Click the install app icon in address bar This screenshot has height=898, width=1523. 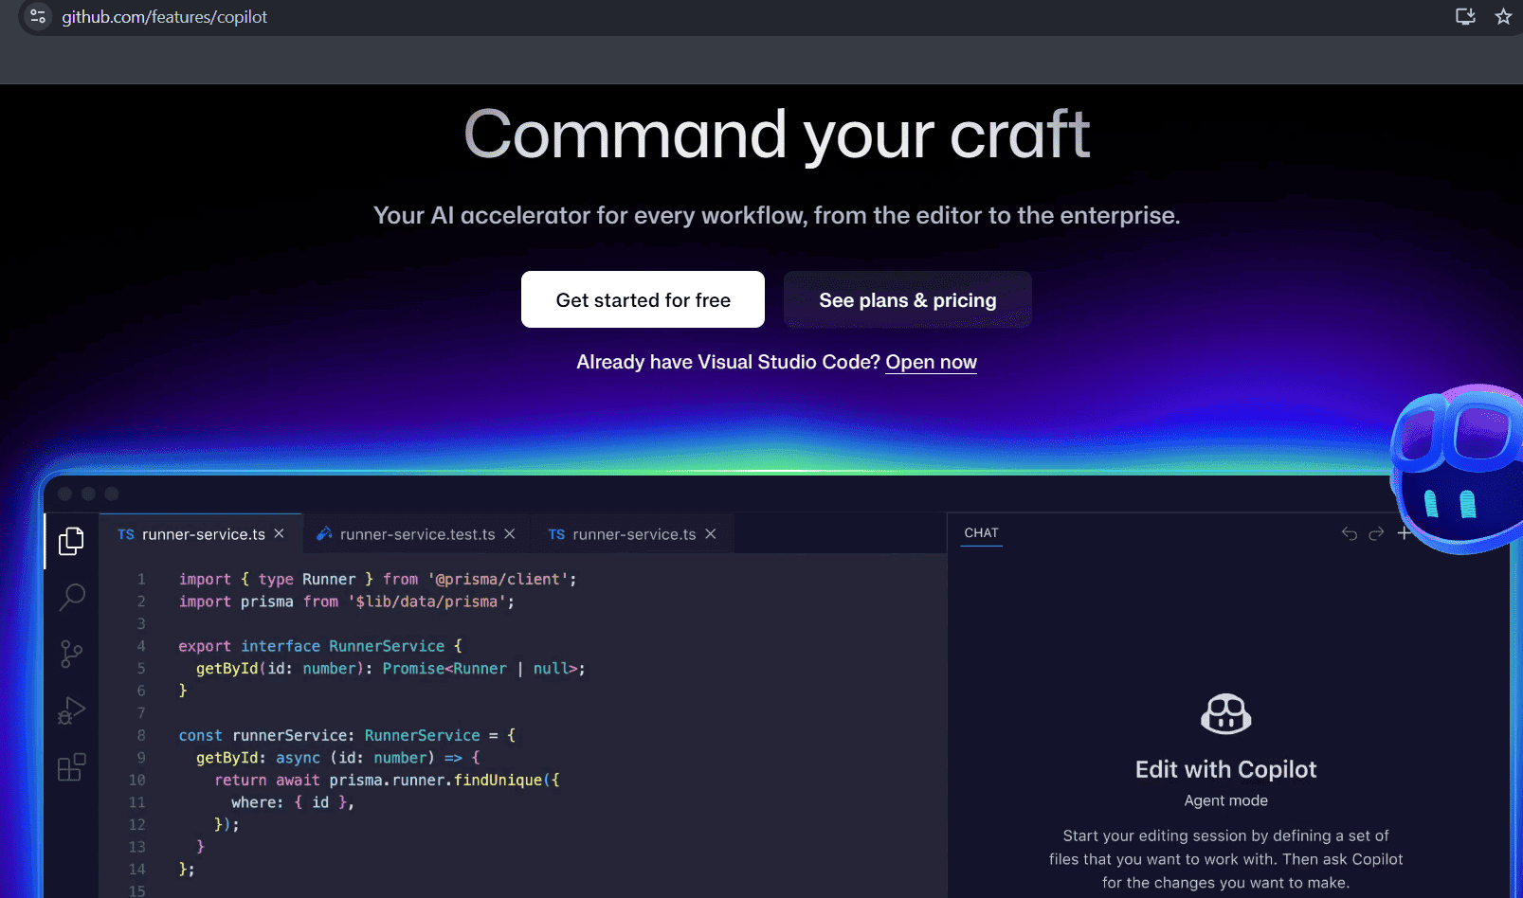pos(1465,16)
